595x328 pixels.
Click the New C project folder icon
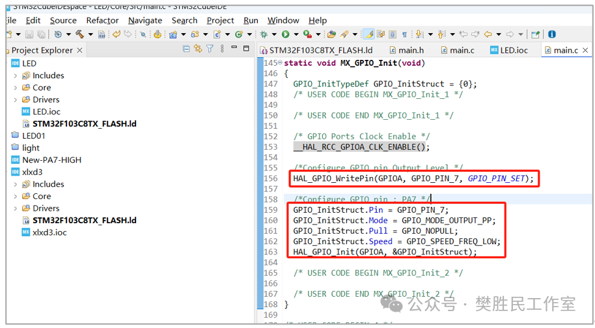173,34
